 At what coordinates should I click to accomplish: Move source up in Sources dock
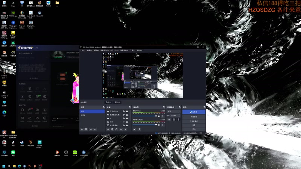click(121, 129)
